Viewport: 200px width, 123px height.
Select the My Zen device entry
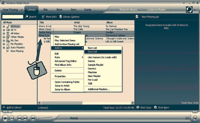point(15,41)
